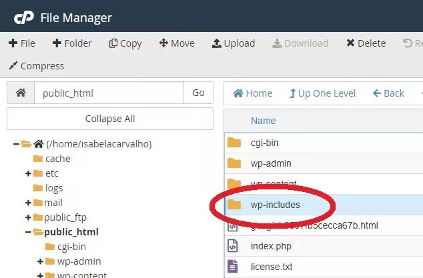Click the cPanel logo icon

pos(23,17)
